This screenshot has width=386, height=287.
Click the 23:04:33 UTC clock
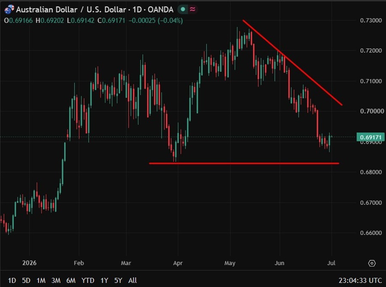360,281
